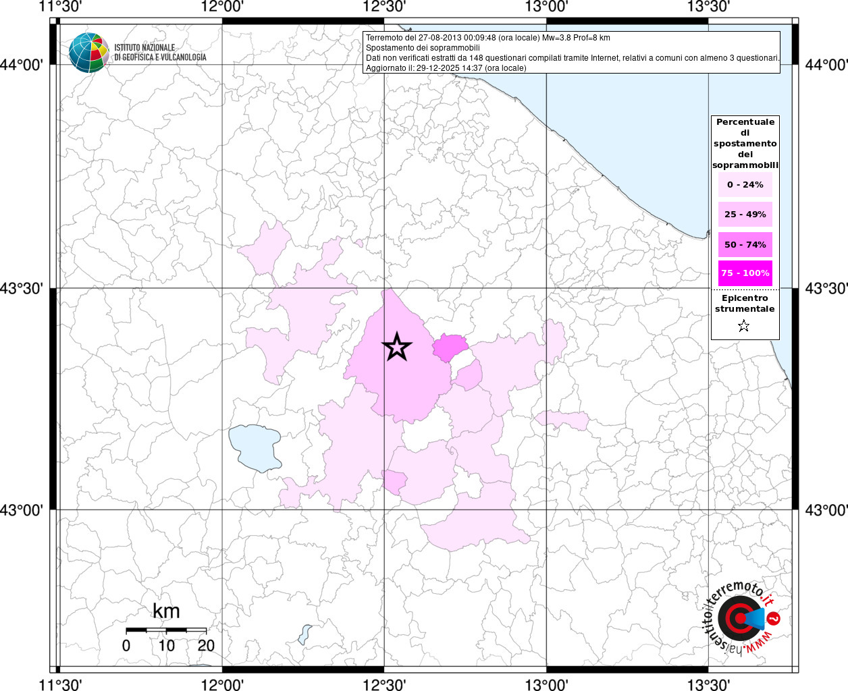Select the 0 - 24% legend swatch

[745, 185]
